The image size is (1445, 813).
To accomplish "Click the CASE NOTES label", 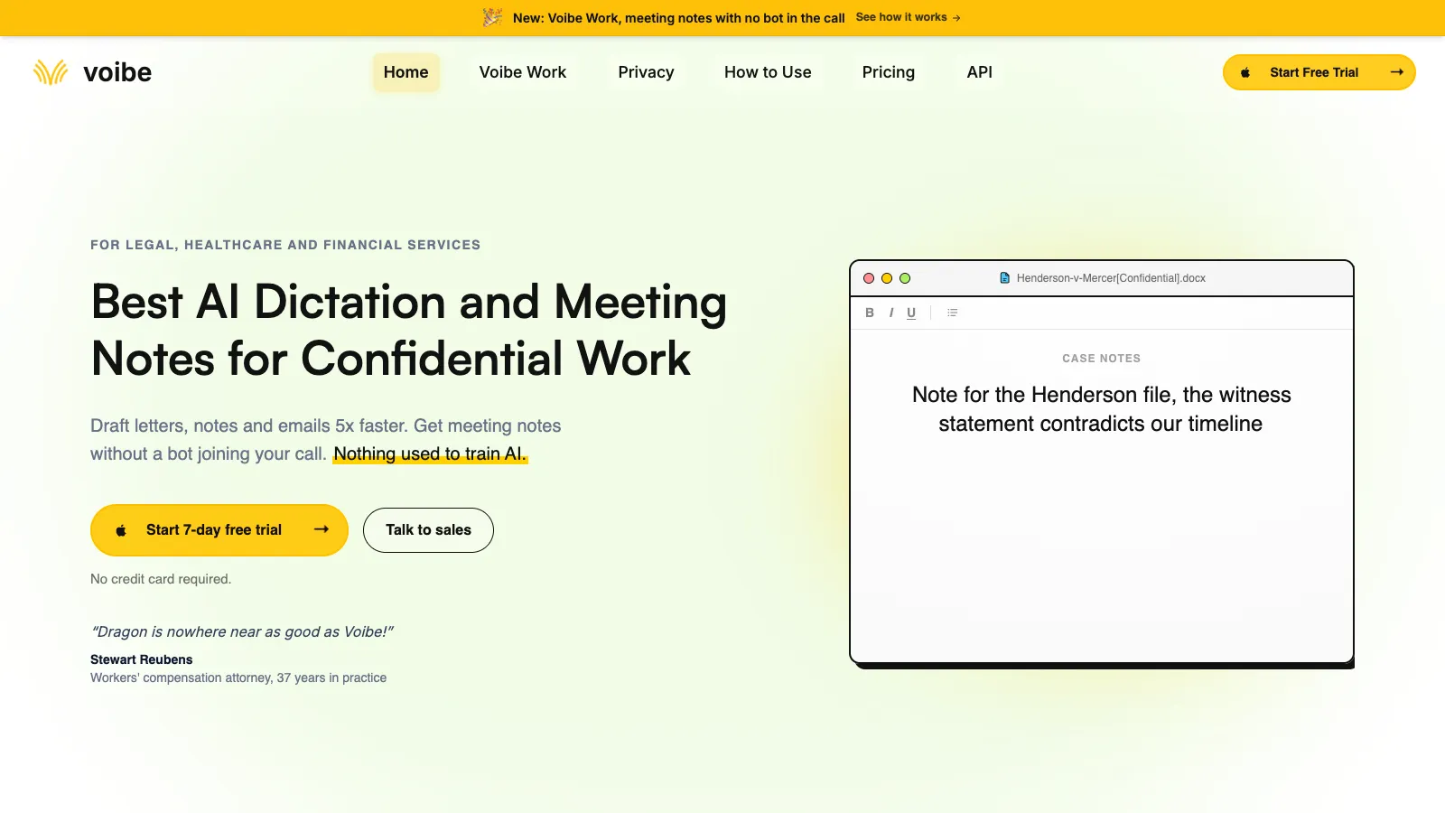I will [x=1101, y=359].
